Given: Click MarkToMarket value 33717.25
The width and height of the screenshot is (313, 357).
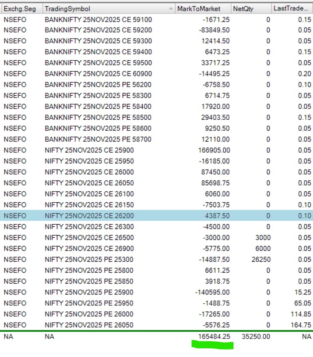Looking at the screenshot, I should point(215,63).
